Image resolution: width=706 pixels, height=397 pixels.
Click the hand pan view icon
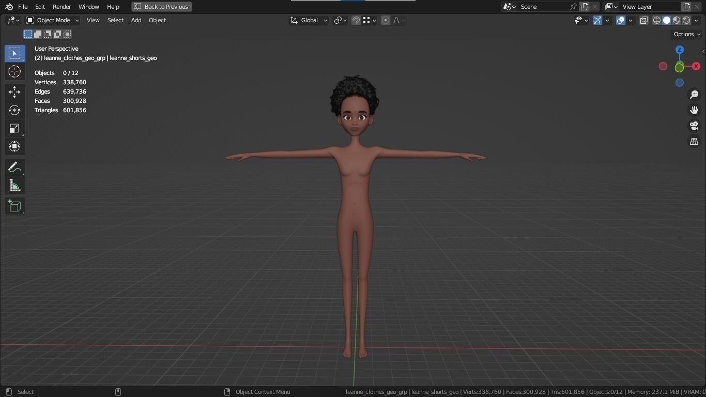pos(694,110)
